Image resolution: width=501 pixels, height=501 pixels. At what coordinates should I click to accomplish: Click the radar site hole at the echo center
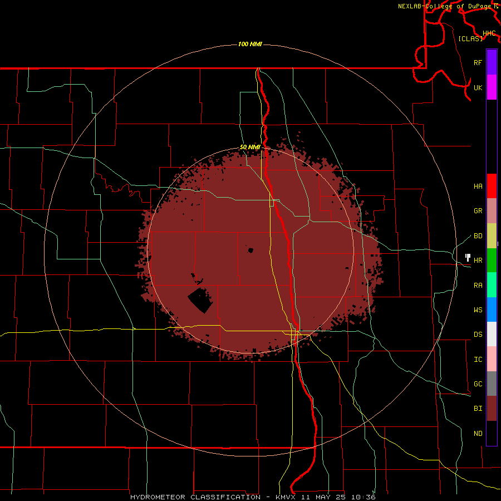pos(250,250)
